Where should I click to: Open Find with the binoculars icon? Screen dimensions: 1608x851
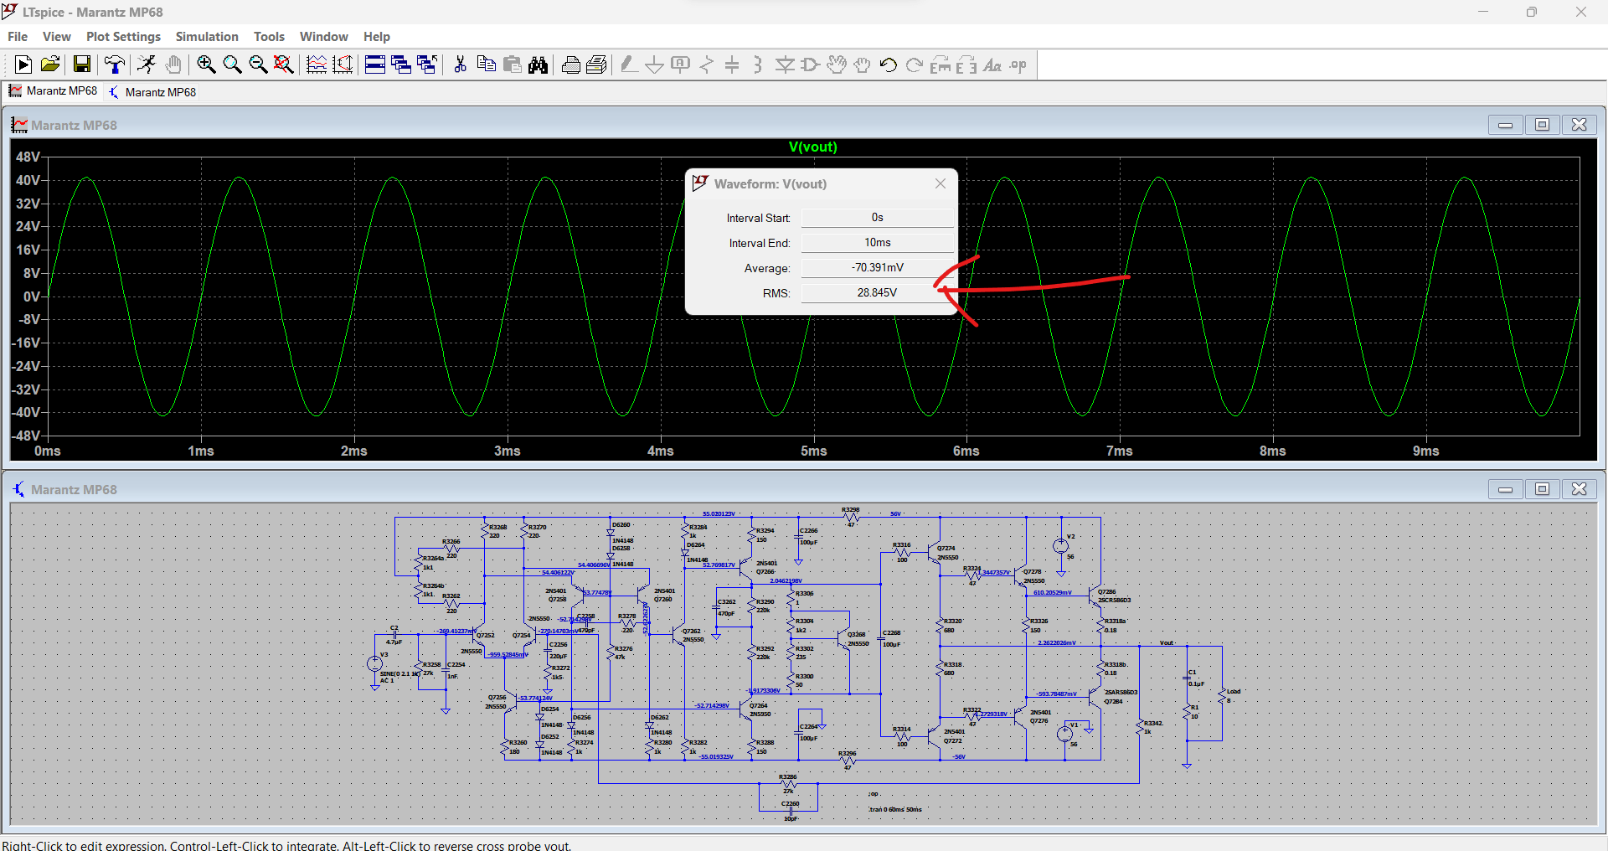(x=539, y=64)
